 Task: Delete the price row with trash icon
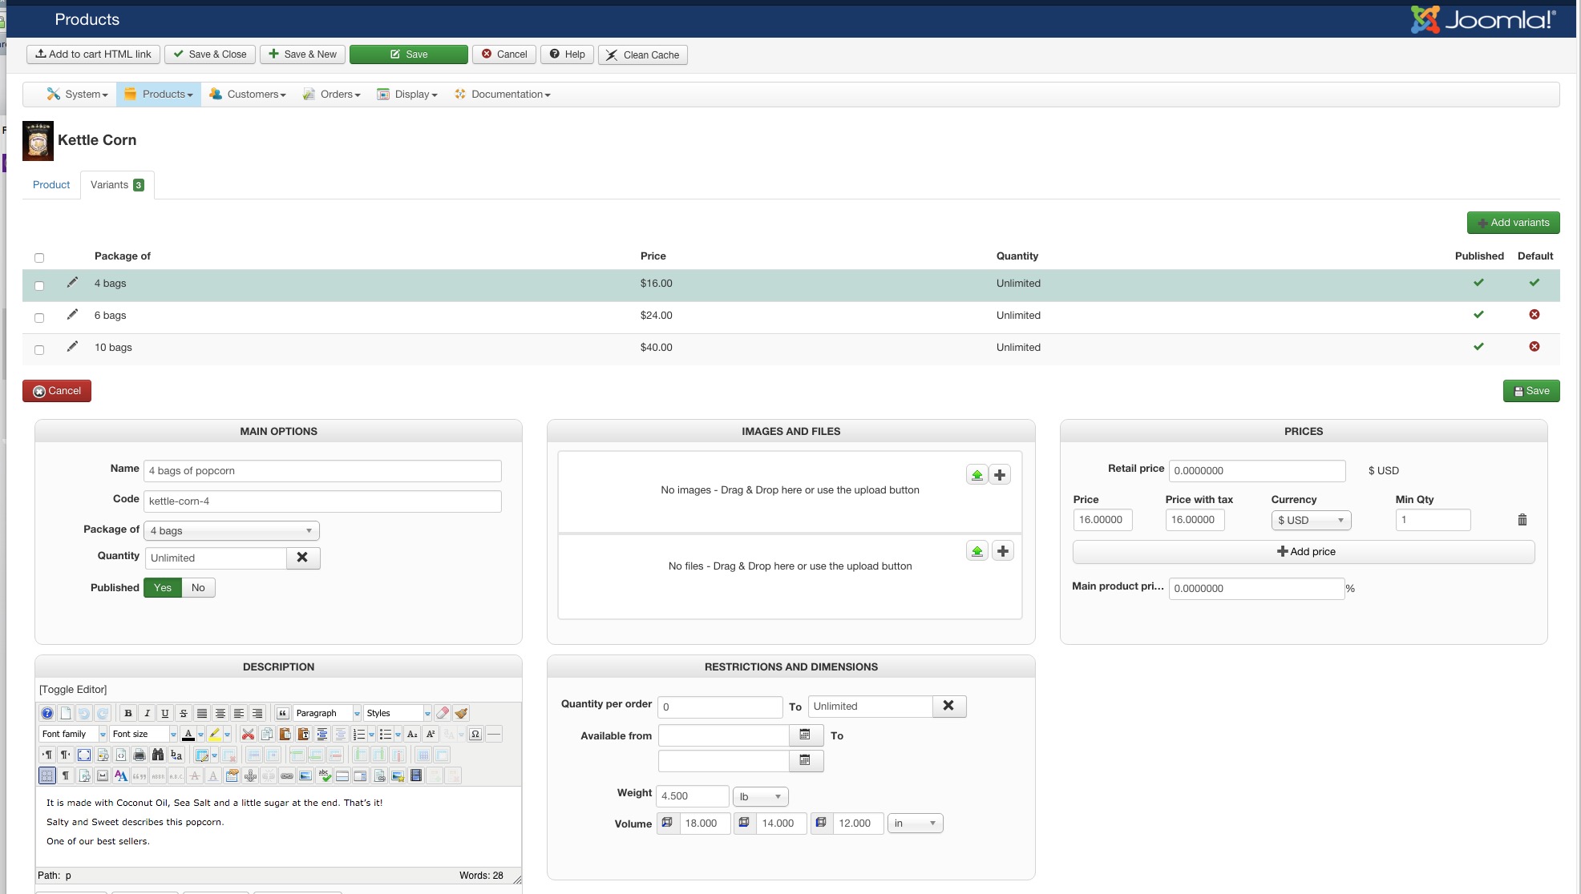tap(1522, 520)
